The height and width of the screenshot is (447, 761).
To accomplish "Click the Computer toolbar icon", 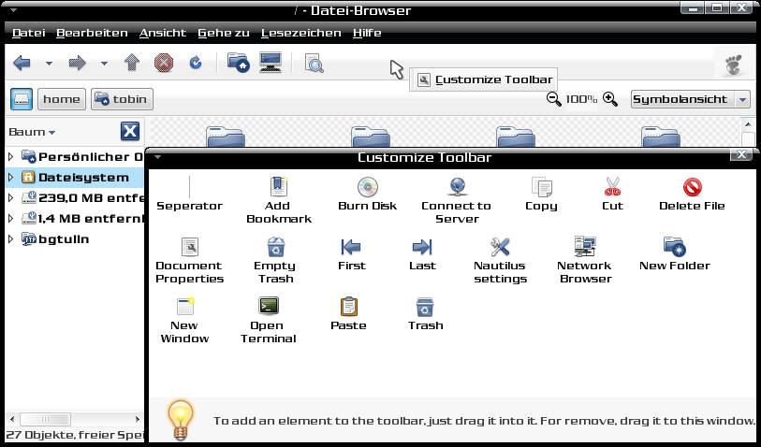I will pos(271,63).
